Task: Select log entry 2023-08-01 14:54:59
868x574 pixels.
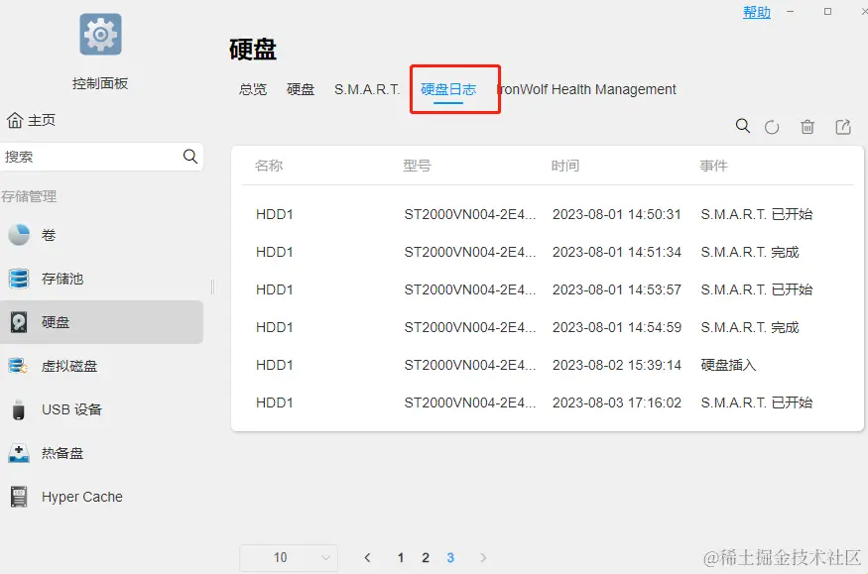Action: click(x=548, y=327)
